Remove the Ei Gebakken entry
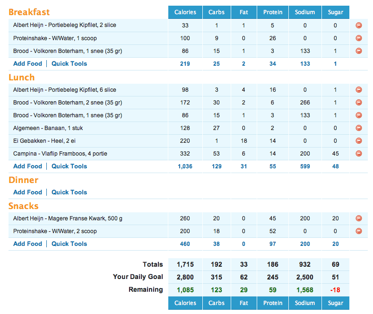The height and width of the screenshot is (314, 373). (358, 141)
